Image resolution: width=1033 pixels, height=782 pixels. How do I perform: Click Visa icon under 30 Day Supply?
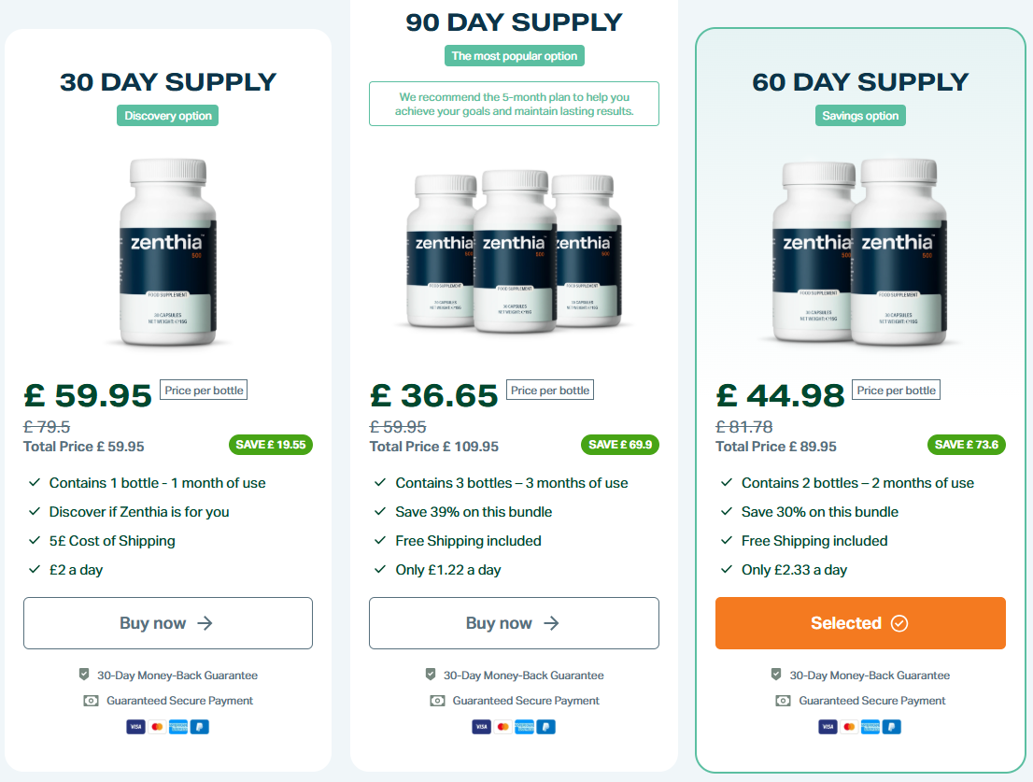[136, 726]
